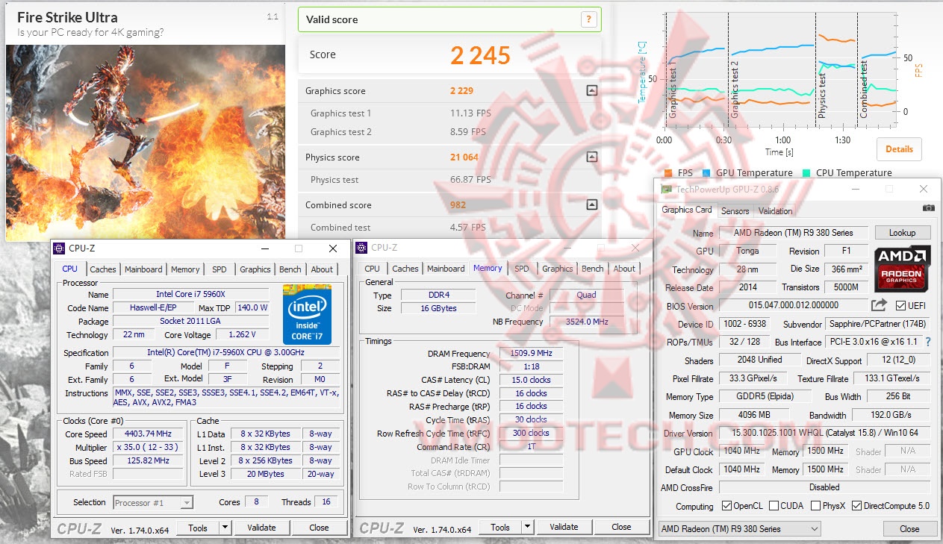Open Tools dropdown arrow in left CPU-Z window

225,528
